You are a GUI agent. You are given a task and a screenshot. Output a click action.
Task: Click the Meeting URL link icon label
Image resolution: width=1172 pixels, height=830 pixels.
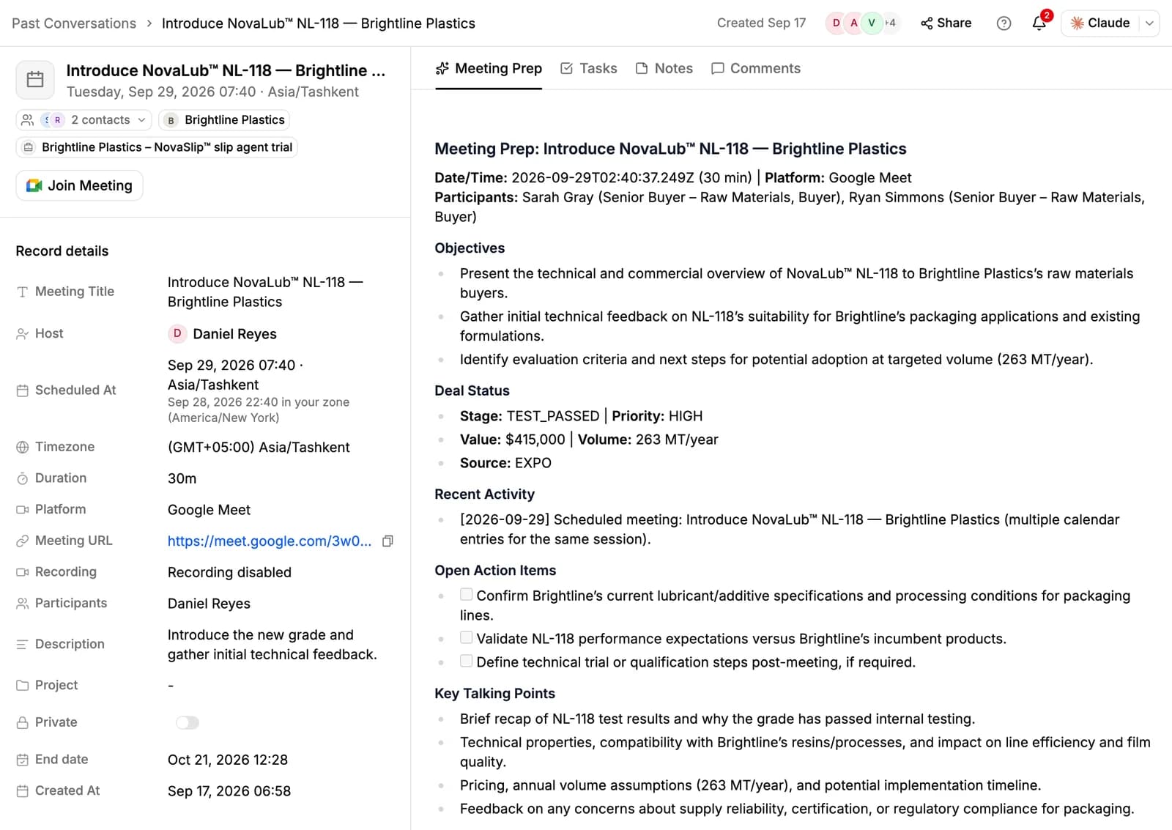tap(23, 541)
